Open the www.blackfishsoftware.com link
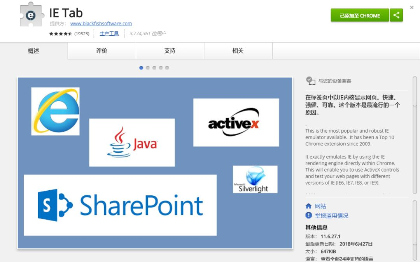420x262 pixels. click(101, 24)
